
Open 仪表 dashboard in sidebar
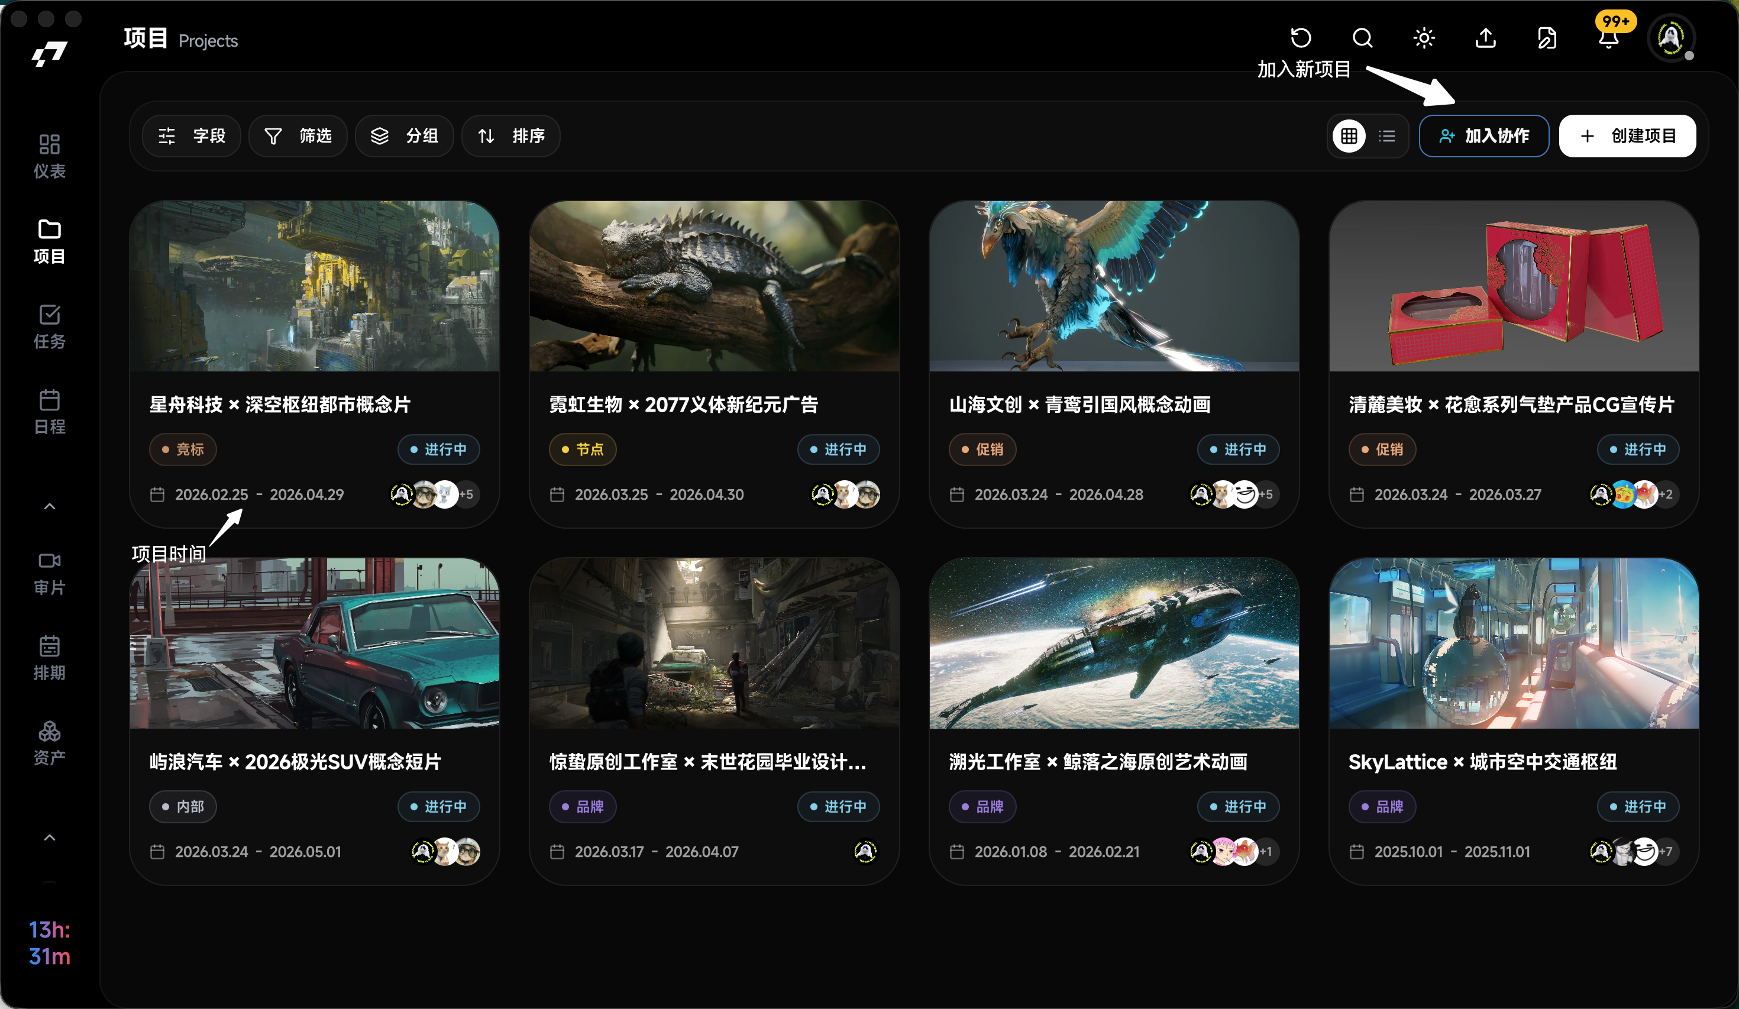(x=50, y=156)
